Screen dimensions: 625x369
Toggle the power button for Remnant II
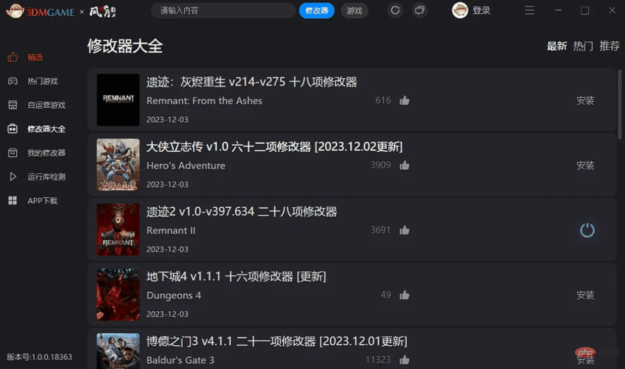pos(587,230)
